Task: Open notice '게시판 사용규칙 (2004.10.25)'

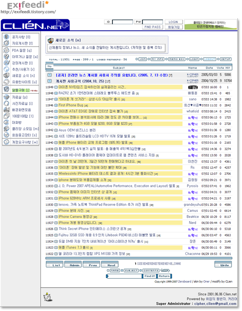Action: pyautogui.click(x=80, y=81)
